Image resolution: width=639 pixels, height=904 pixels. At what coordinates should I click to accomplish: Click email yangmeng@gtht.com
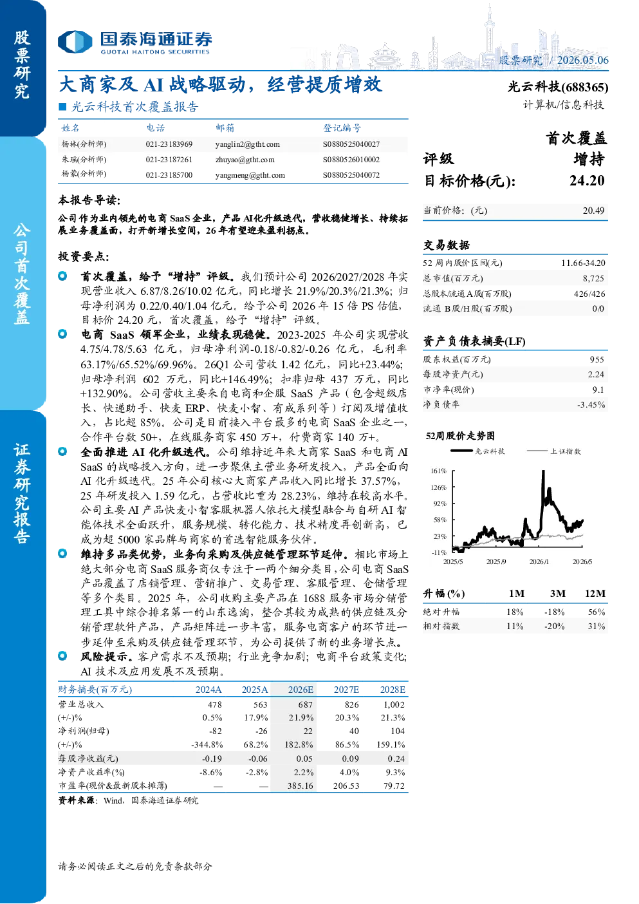coord(250,175)
